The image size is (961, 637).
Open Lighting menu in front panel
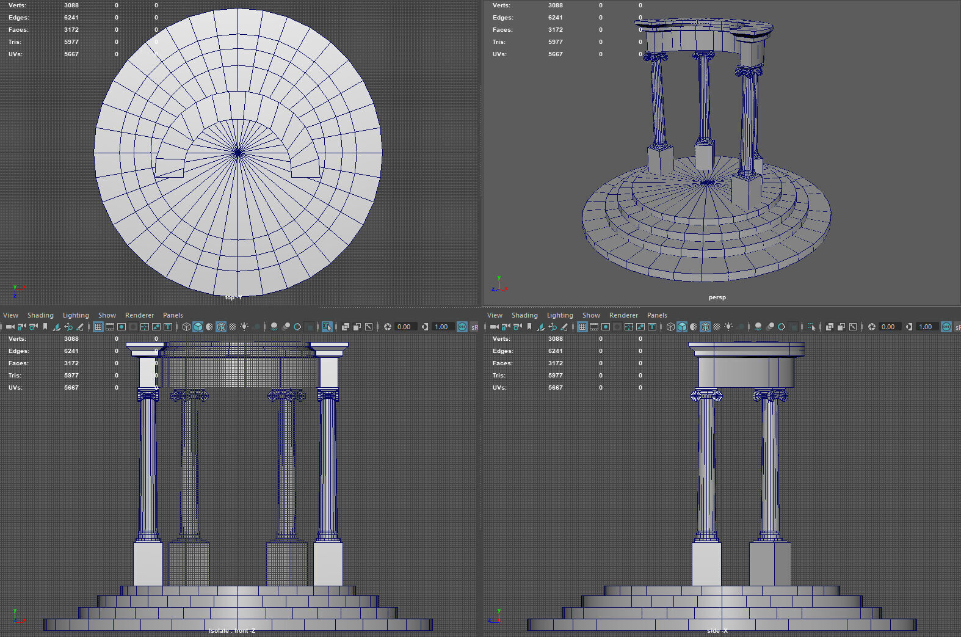pyautogui.click(x=76, y=315)
